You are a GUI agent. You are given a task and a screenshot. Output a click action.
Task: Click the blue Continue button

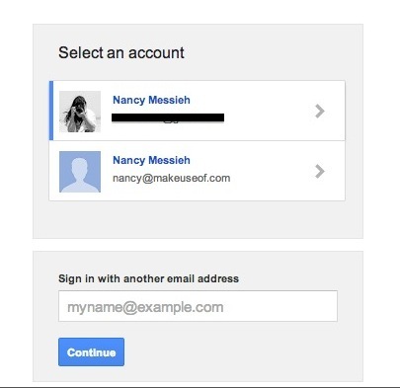pos(91,351)
